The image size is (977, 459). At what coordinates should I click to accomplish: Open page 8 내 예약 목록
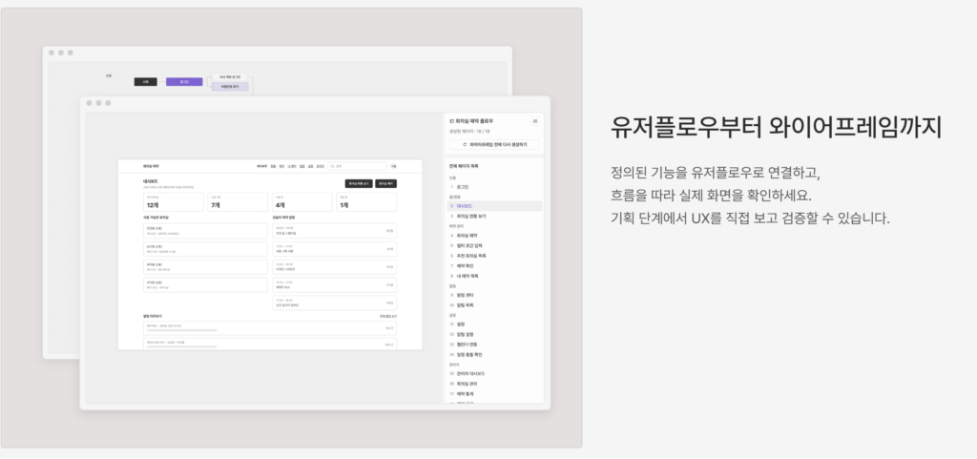click(x=495, y=276)
